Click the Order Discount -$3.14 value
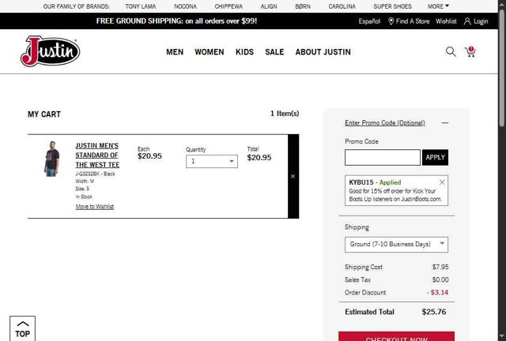This screenshot has width=506, height=341. pyautogui.click(x=437, y=292)
